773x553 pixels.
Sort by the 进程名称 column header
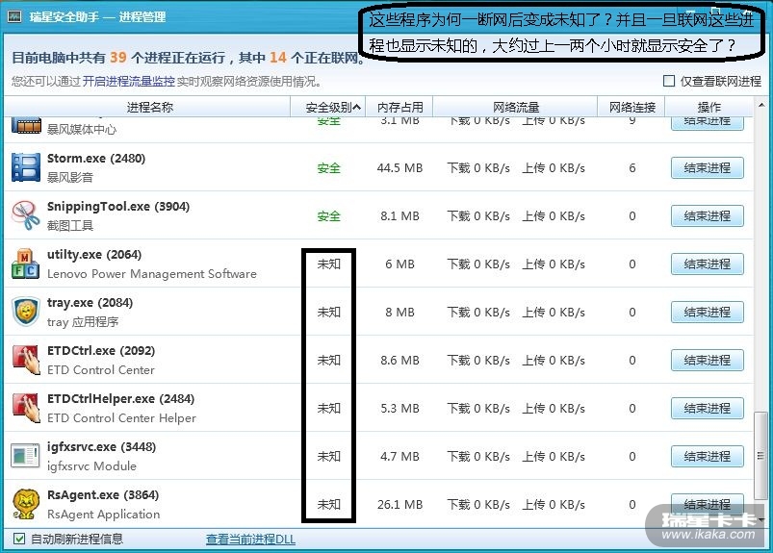(x=149, y=107)
